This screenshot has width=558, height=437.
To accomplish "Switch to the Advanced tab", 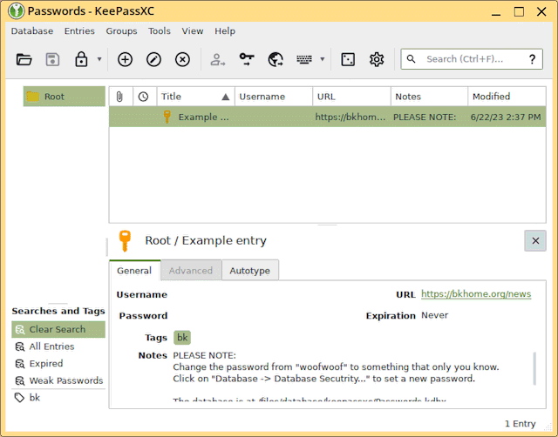I will tap(191, 271).
